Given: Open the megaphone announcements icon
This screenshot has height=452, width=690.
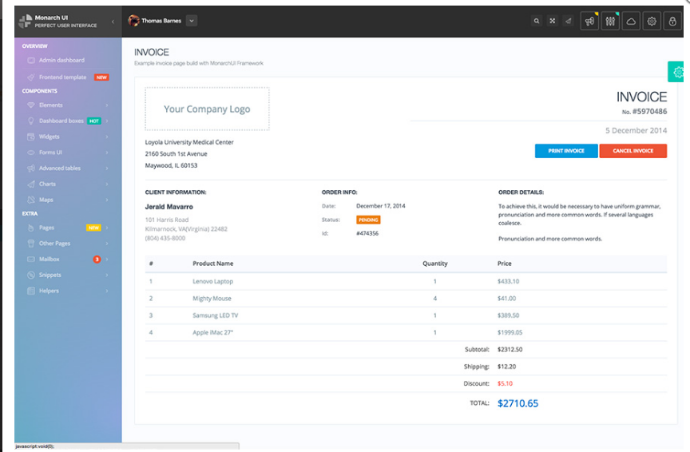Looking at the screenshot, I should tap(590, 22).
